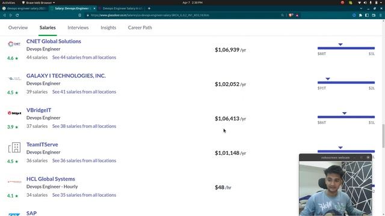Click the TeamITServe building placeholder logo

pyautogui.click(x=14, y=148)
